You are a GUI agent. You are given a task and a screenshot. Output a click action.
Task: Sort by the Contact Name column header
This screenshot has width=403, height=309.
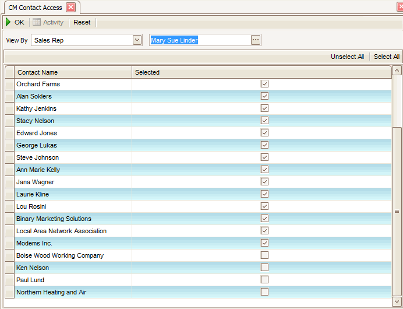click(x=73, y=72)
